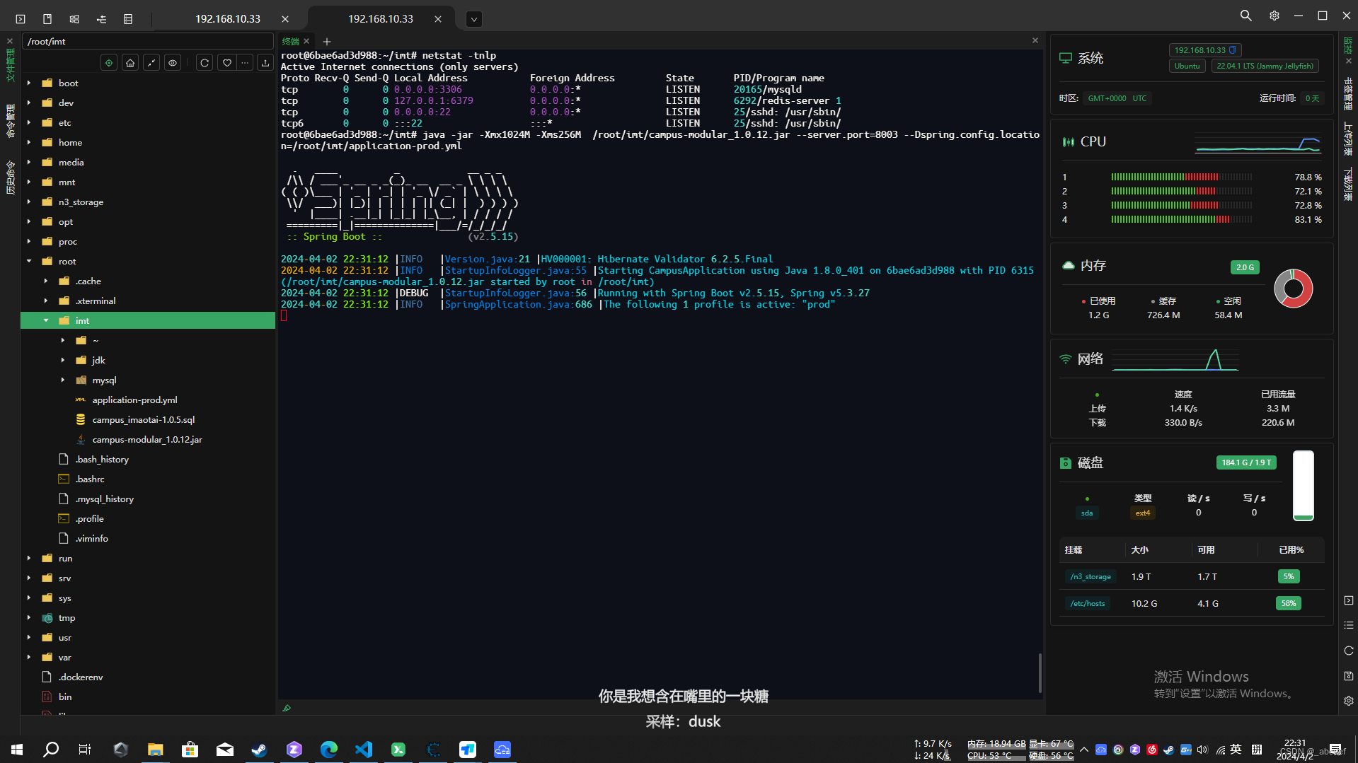Click the heart favorites icon

[226, 63]
